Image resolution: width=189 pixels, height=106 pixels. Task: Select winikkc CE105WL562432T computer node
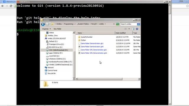tap(57, 39)
